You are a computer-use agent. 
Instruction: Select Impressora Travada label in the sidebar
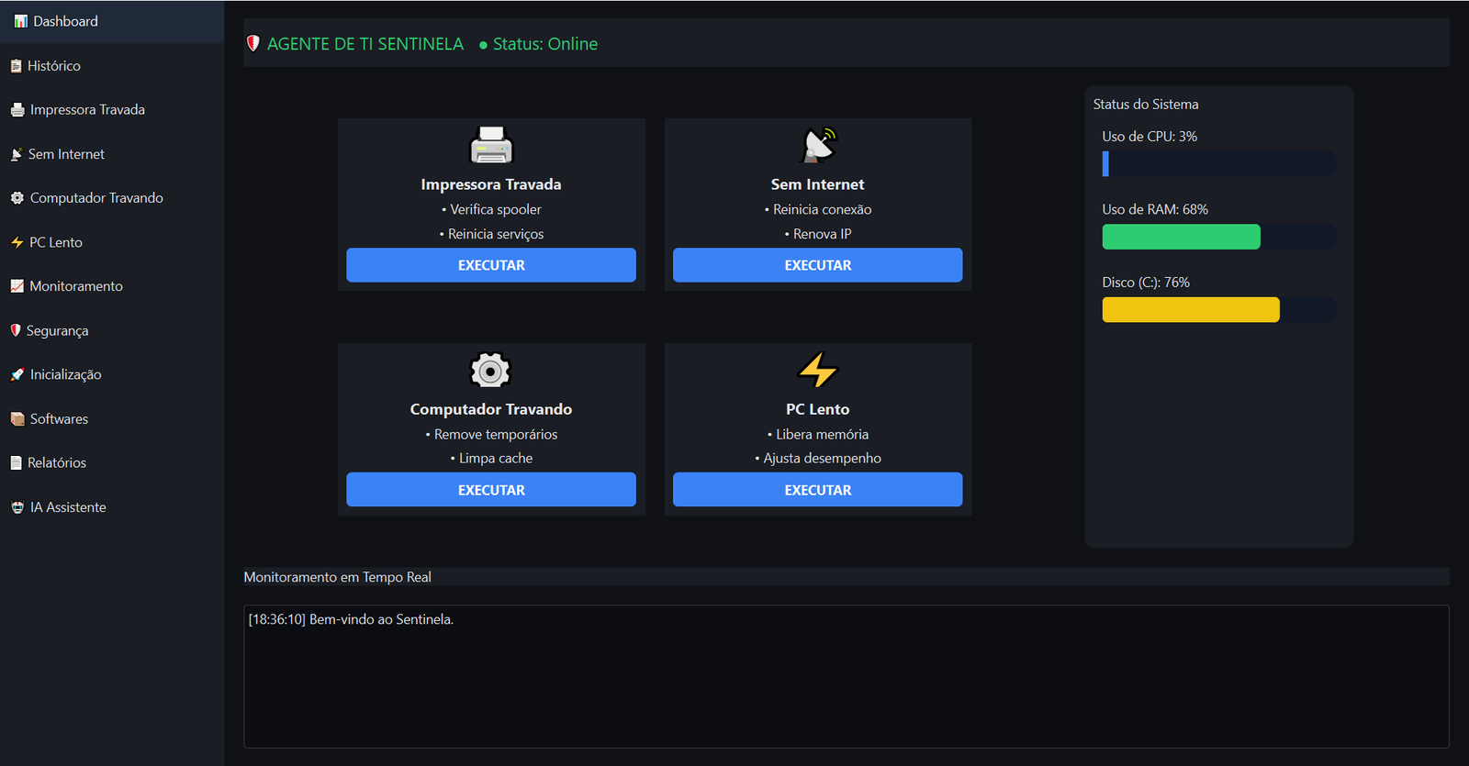click(87, 110)
